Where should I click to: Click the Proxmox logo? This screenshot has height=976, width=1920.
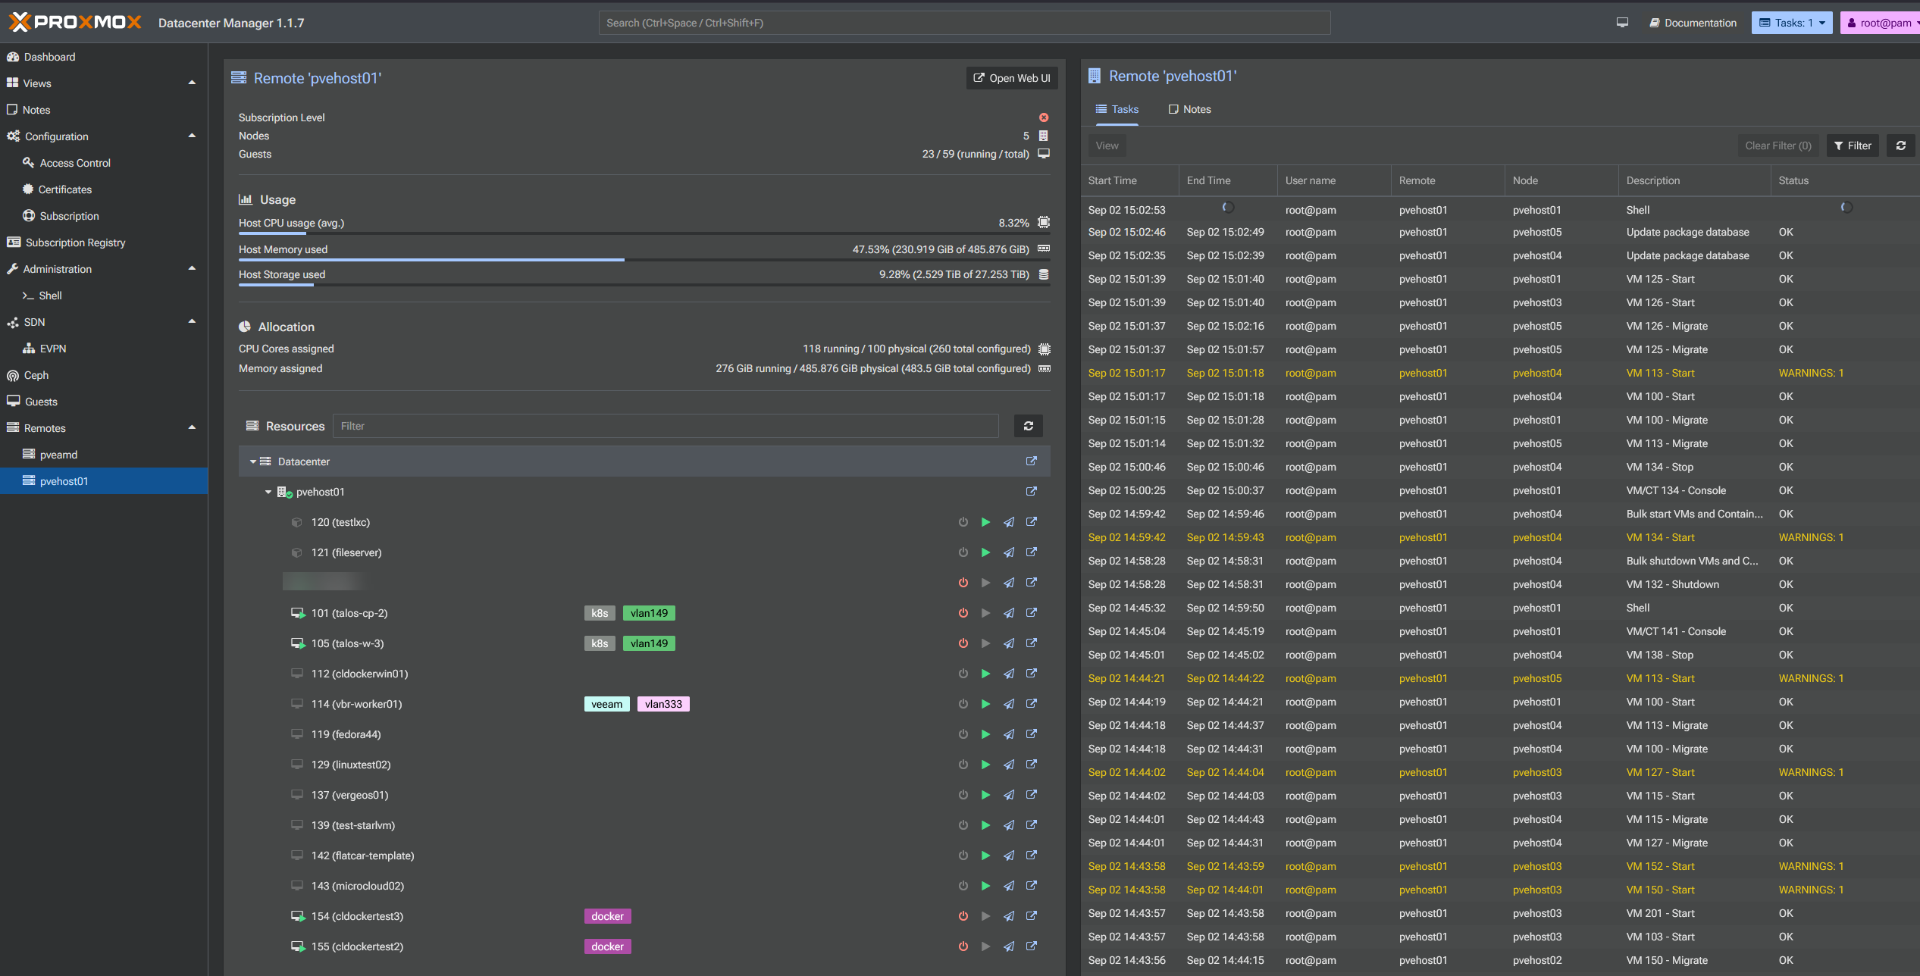click(x=74, y=22)
